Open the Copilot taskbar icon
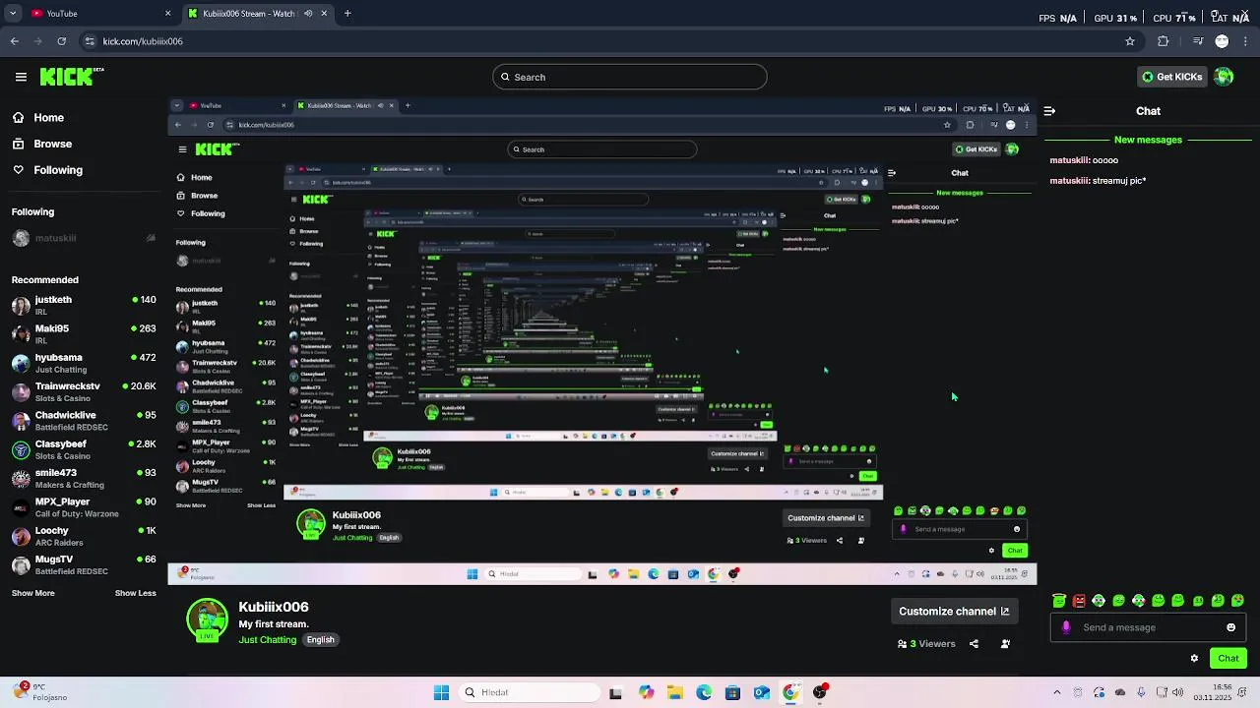The width and height of the screenshot is (1260, 708). coord(646,692)
